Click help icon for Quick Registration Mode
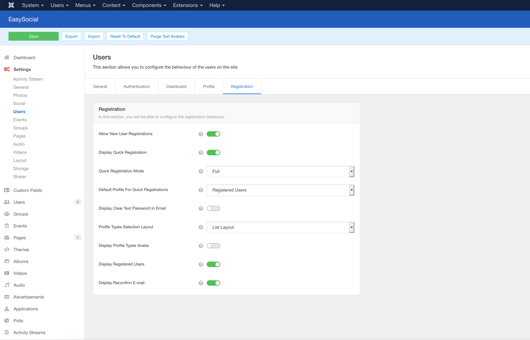 [201, 171]
